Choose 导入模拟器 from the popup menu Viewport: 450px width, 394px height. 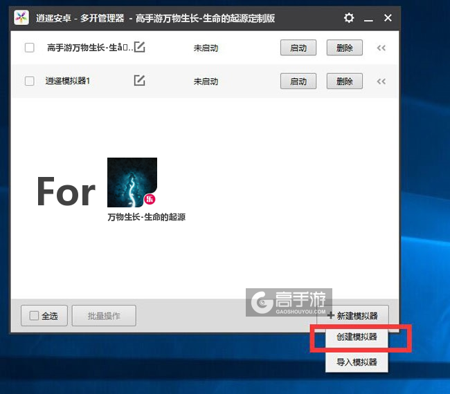pyautogui.click(x=357, y=362)
